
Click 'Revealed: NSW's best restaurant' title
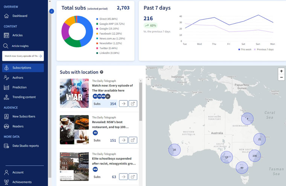coord(110,125)
